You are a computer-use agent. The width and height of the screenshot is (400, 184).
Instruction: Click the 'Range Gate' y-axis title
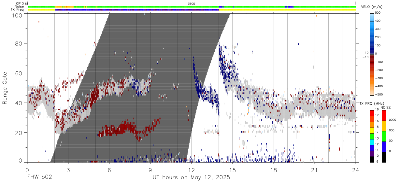tap(5, 88)
